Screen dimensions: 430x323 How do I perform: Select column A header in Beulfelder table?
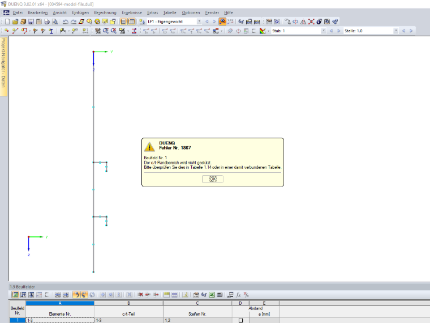pyautogui.click(x=60, y=303)
